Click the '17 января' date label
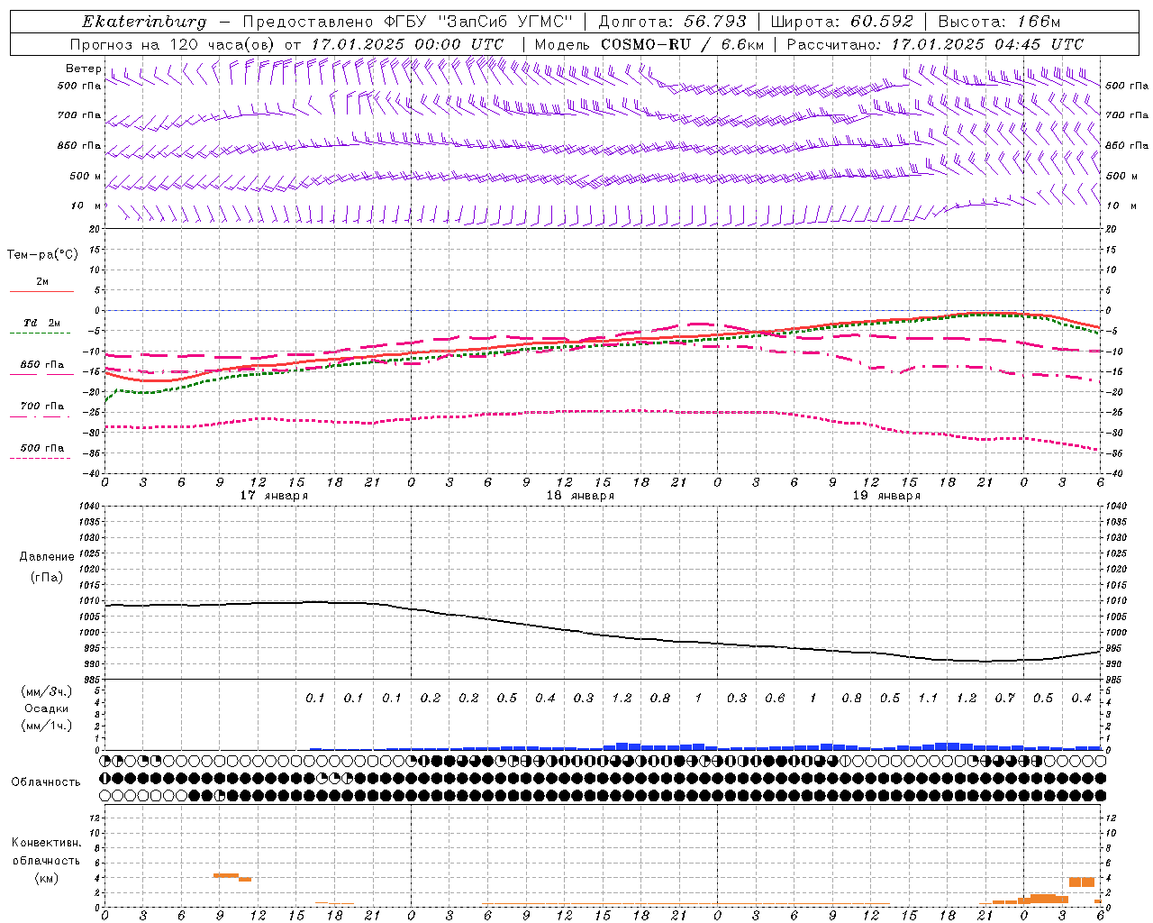Image resolution: width=1153 pixels, height=923 pixels. 274,495
